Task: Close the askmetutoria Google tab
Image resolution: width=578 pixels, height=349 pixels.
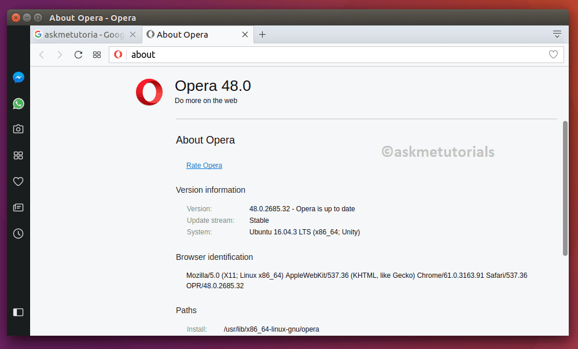Action: tap(133, 34)
